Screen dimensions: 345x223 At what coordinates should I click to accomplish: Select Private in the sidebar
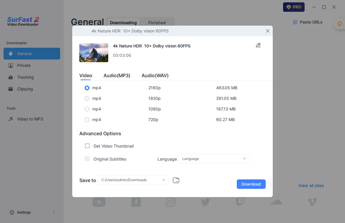32,65
